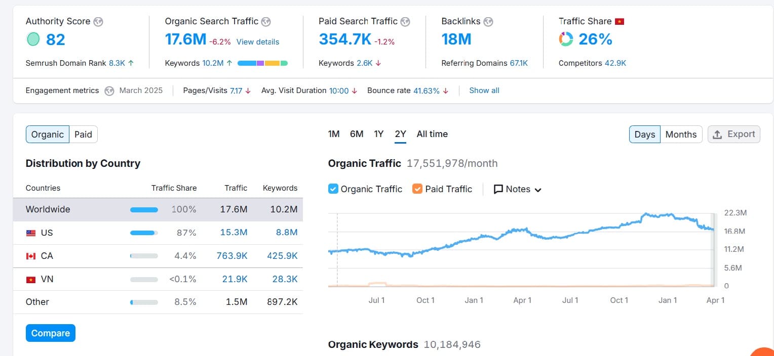Click the globe icon beside Paid Search Traffic
The height and width of the screenshot is (356, 774).
coord(405,22)
